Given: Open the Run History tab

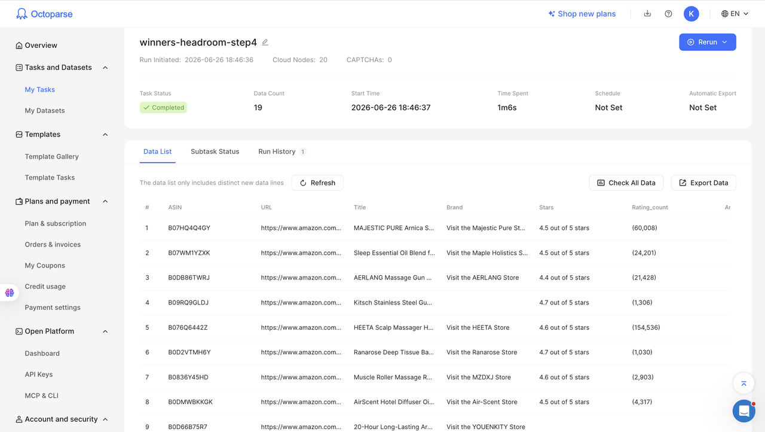Looking at the screenshot, I should 277,151.
